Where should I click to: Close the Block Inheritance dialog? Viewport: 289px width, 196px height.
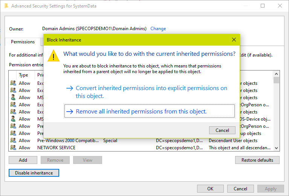click(234, 40)
